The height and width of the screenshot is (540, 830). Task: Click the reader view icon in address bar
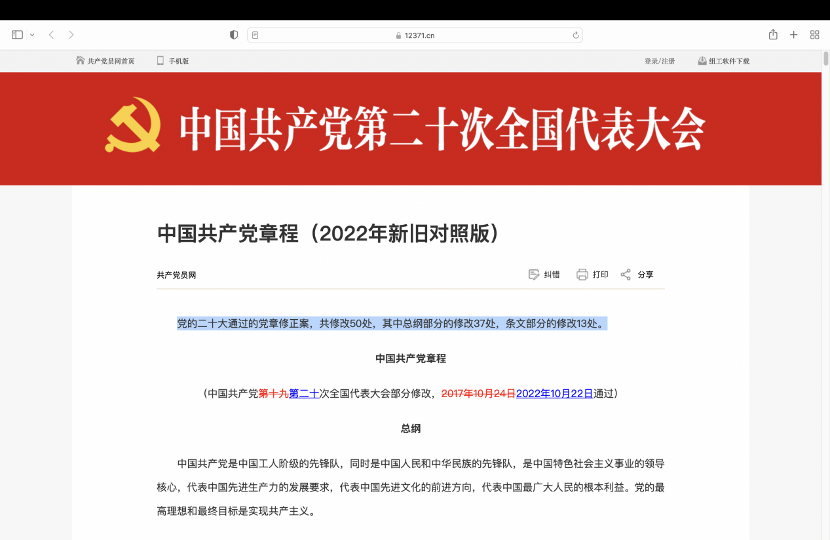point(255,35)
